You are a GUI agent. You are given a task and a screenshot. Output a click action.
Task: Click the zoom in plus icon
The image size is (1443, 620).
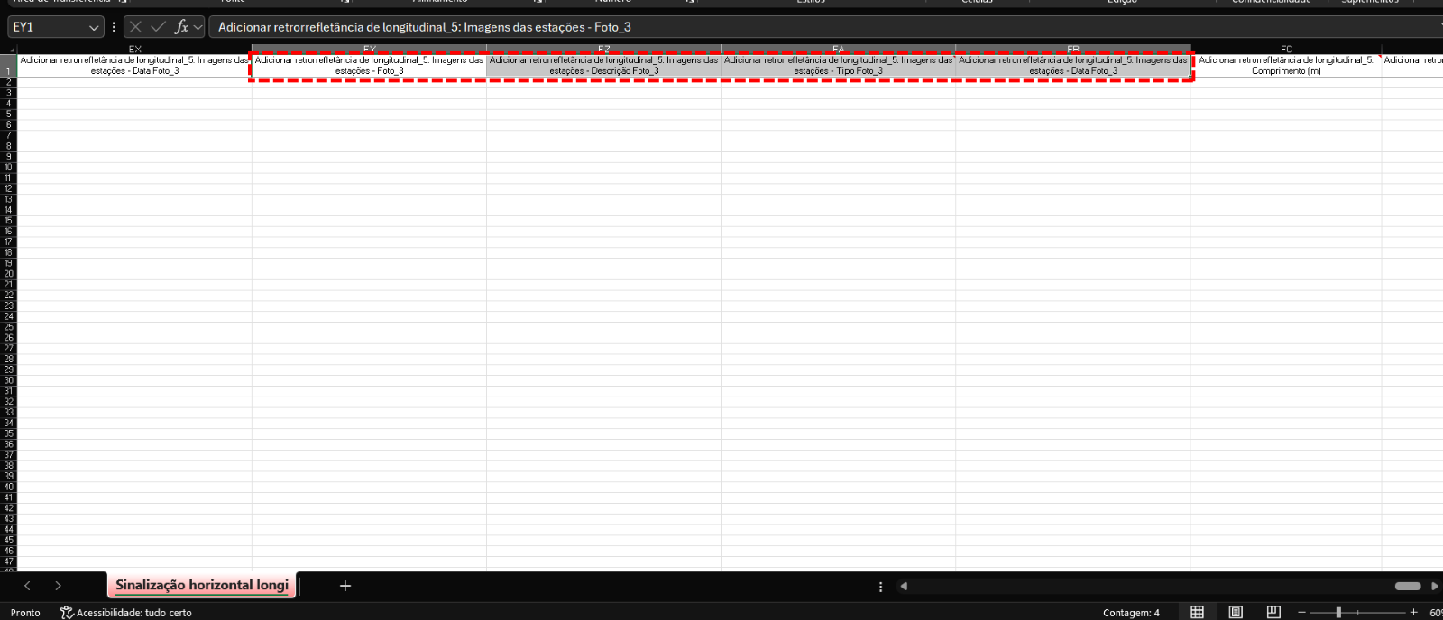1413,613
